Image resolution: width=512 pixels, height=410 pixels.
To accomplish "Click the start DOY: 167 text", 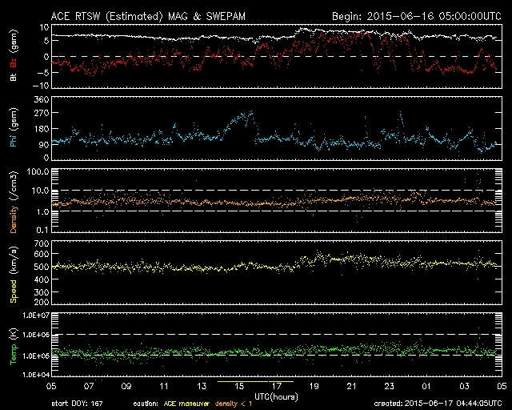I will [x=78, y=404].
